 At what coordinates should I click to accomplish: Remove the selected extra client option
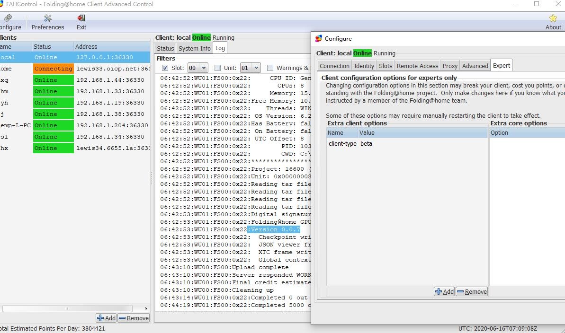click(x=472, y=291)
